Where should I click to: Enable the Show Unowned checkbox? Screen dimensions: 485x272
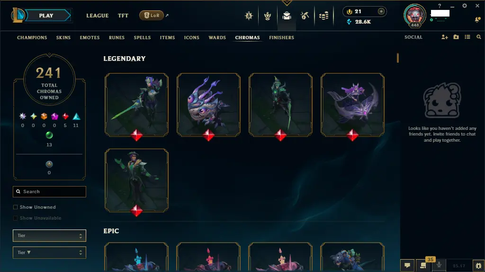[15, 207]
